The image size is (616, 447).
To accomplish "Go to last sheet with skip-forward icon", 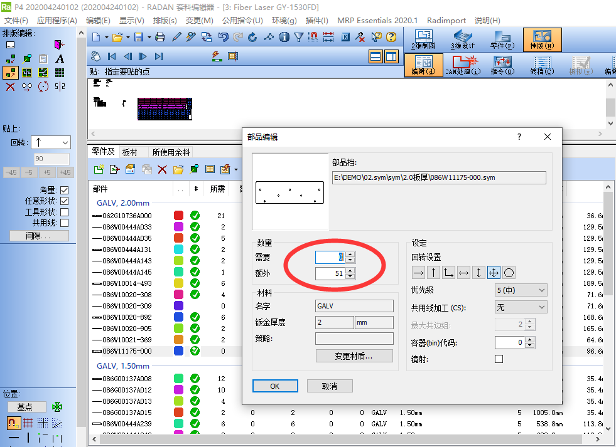I will pyautogui.click(x=159, y=56).
